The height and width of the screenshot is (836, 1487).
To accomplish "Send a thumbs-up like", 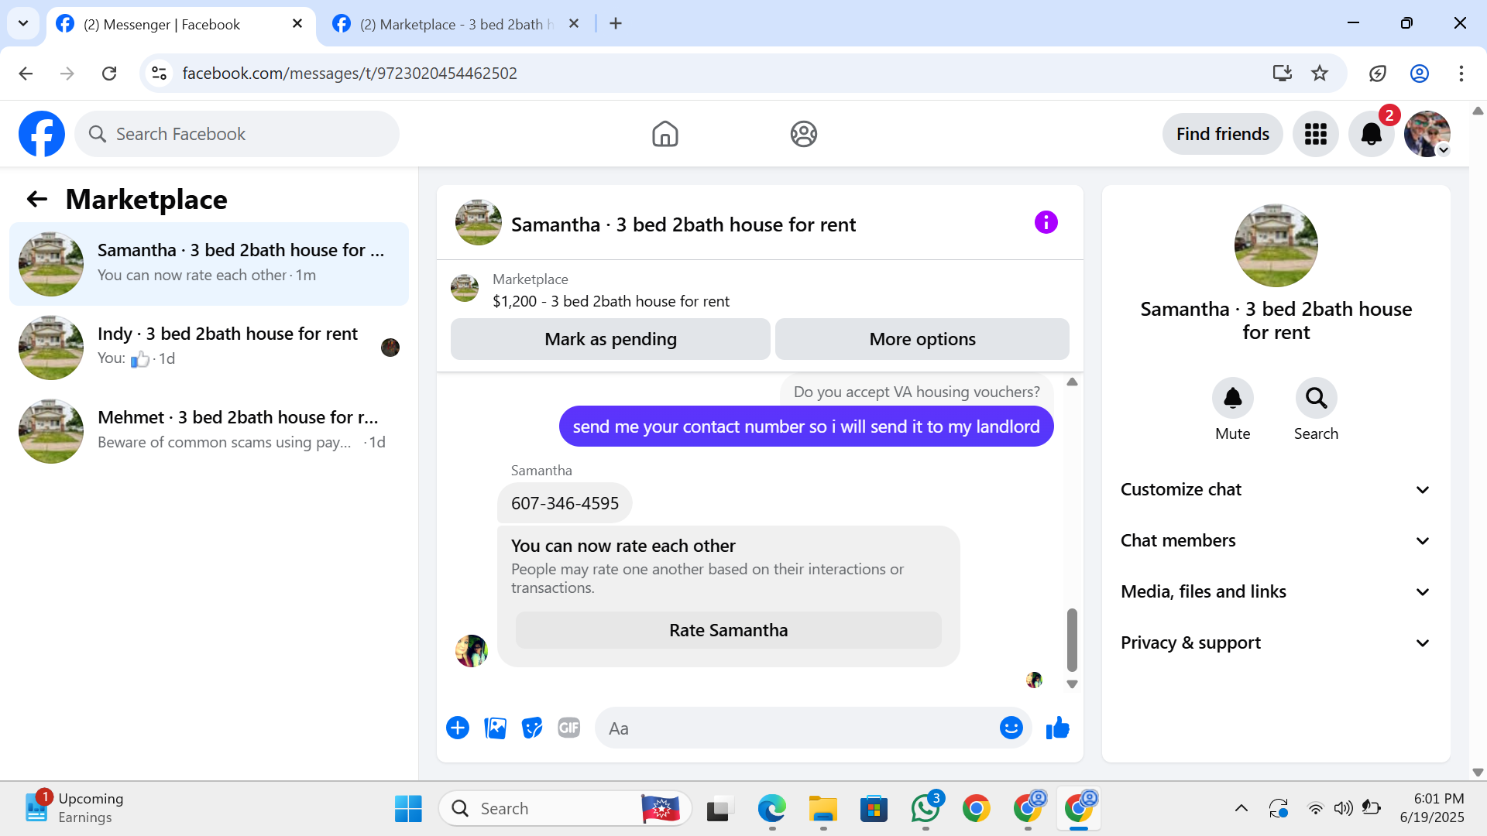I will [1057, 728].
